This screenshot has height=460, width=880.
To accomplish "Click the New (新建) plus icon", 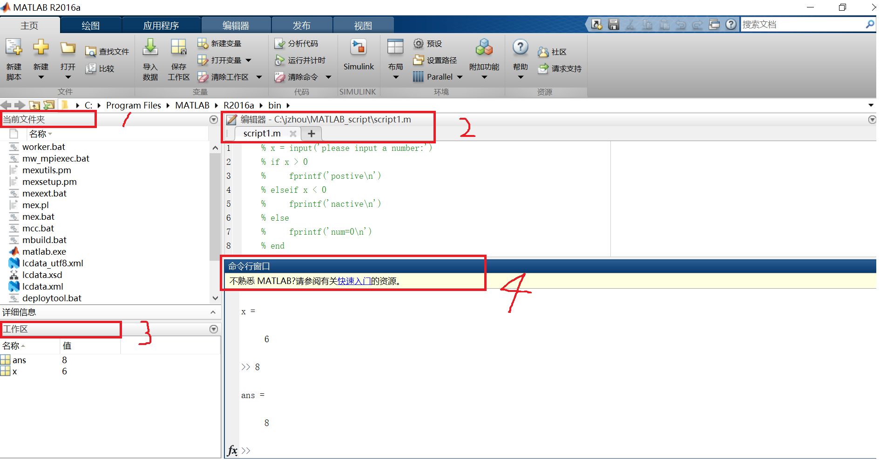I will (x=41, y=47).
